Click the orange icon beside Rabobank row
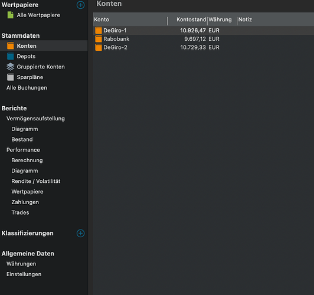Viewport: 314px width, 295px height. [x=99, y=39]
